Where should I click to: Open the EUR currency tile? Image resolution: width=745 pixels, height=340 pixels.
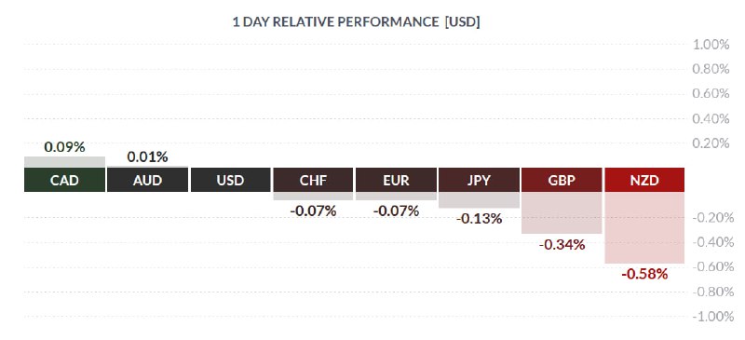tap(396, 180)
